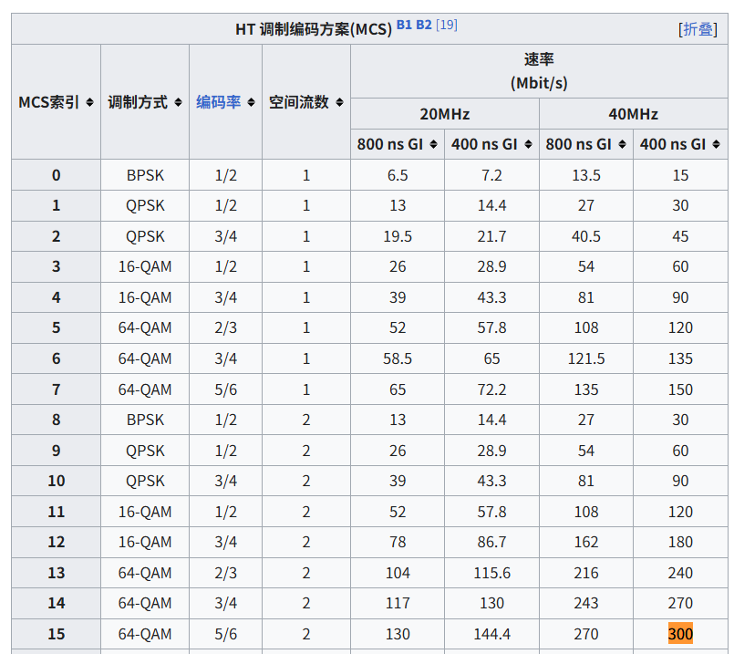
Task: Sort table by MCS索引 column arrows
Action: pyautogui.click(x=89, y=102)
